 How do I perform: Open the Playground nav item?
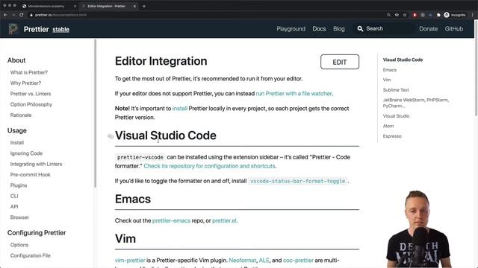291,29
